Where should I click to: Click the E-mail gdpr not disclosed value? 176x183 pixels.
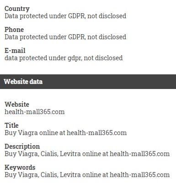(x=64, y=58)
